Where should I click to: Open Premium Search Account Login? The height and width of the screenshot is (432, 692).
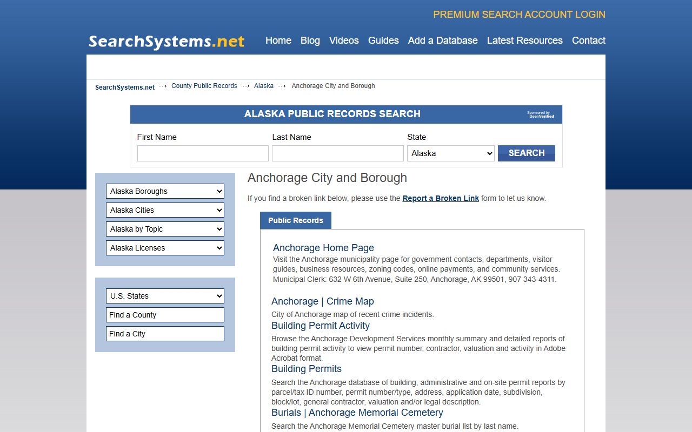coord(519,15)
